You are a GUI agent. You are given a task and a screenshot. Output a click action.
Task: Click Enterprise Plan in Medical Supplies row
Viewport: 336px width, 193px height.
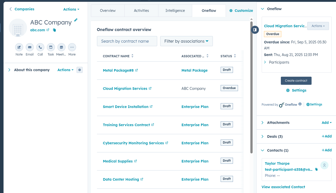[195, 161]
